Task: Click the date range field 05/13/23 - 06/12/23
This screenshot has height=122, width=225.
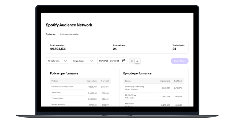Action: coord(112,61)
